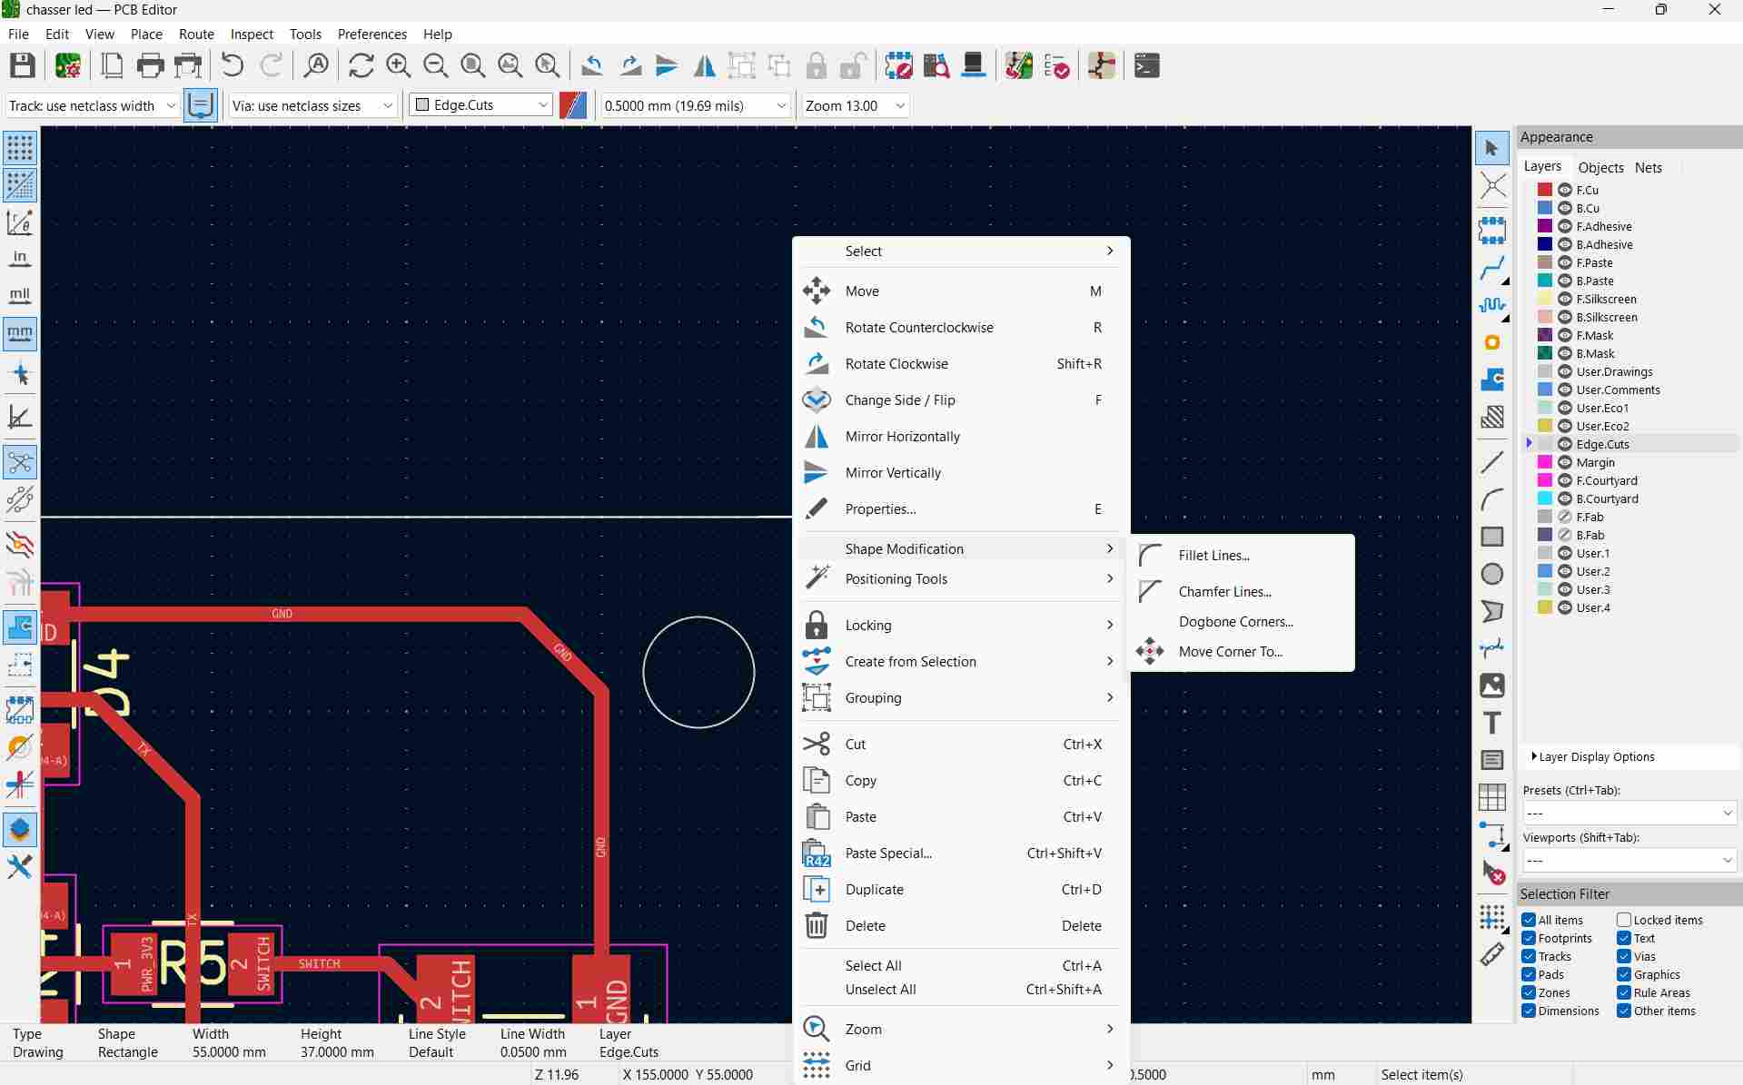Click Dogbone Corners in submenu

coord(1241,622)
